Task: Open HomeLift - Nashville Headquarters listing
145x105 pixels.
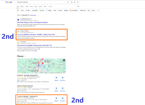Action: click(27, 75)
